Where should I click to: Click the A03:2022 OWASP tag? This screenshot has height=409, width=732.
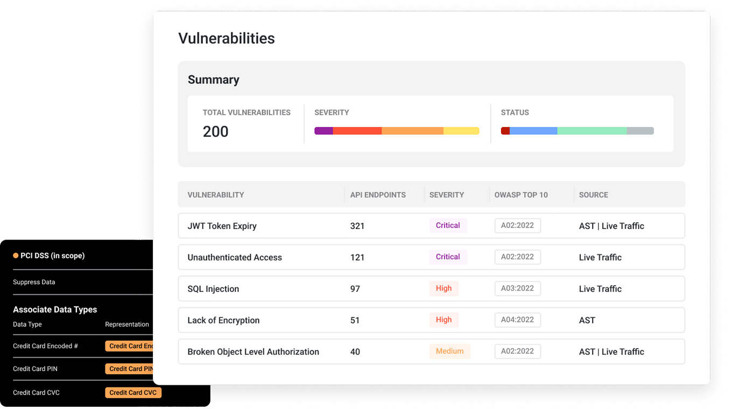[x=517, y=288]
